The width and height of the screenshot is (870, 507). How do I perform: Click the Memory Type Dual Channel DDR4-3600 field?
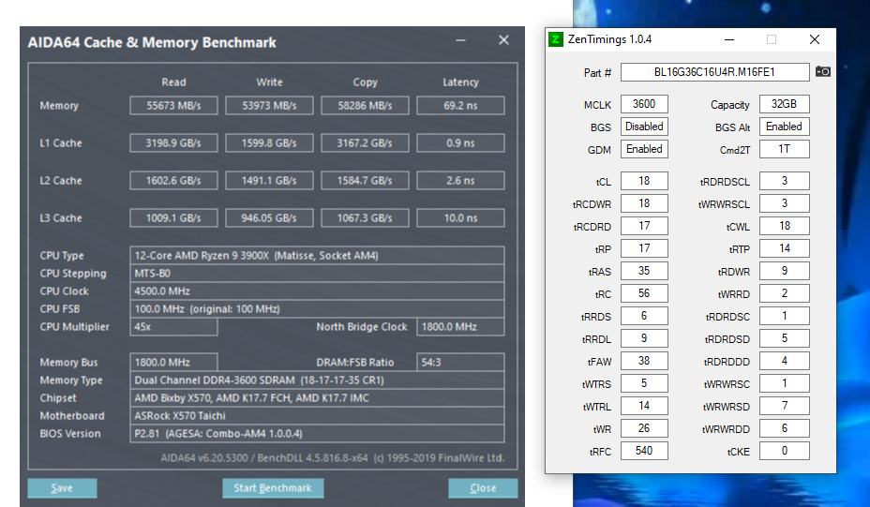click(x=317, y=380)
